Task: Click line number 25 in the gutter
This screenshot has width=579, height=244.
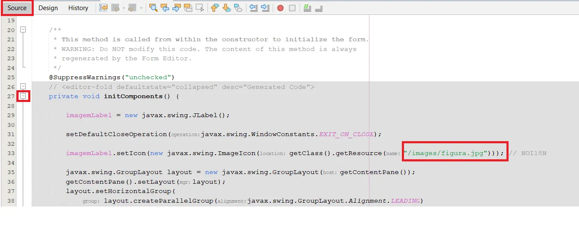Action: pyautogui.click(x=11, y=77)
